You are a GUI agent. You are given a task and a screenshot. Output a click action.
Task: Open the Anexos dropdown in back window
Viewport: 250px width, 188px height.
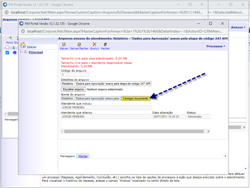(x=238, y=27)
